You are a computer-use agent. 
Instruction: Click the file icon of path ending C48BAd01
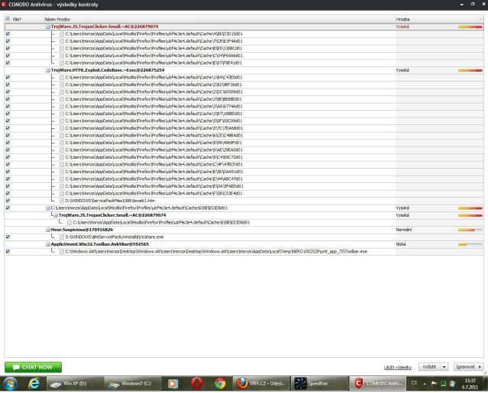coord(62,136)
